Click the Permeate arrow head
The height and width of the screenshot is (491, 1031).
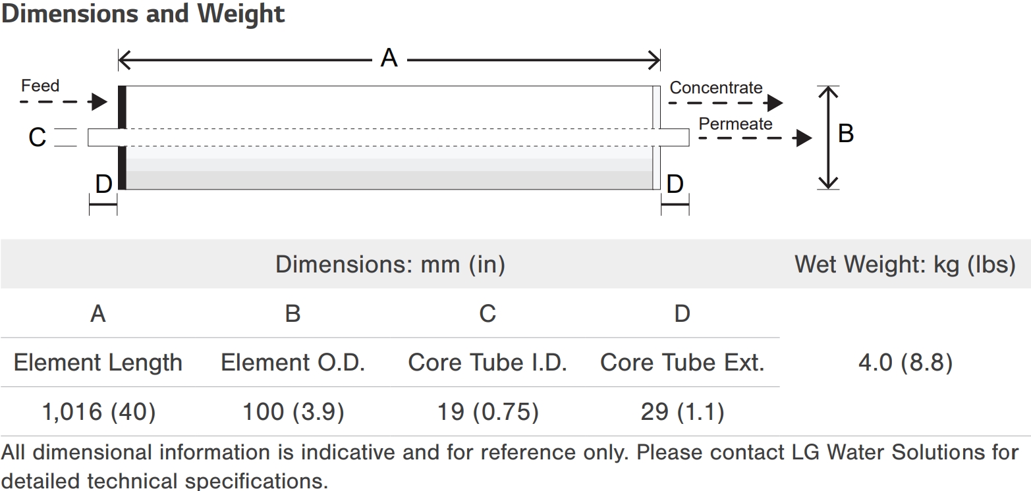[x=804, y=138]
